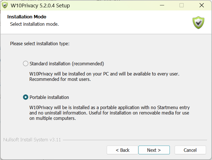Click the 'Standard installation (recommended)' label text
Viewport: 212px width, 160px height.
[x=67, y=64]
